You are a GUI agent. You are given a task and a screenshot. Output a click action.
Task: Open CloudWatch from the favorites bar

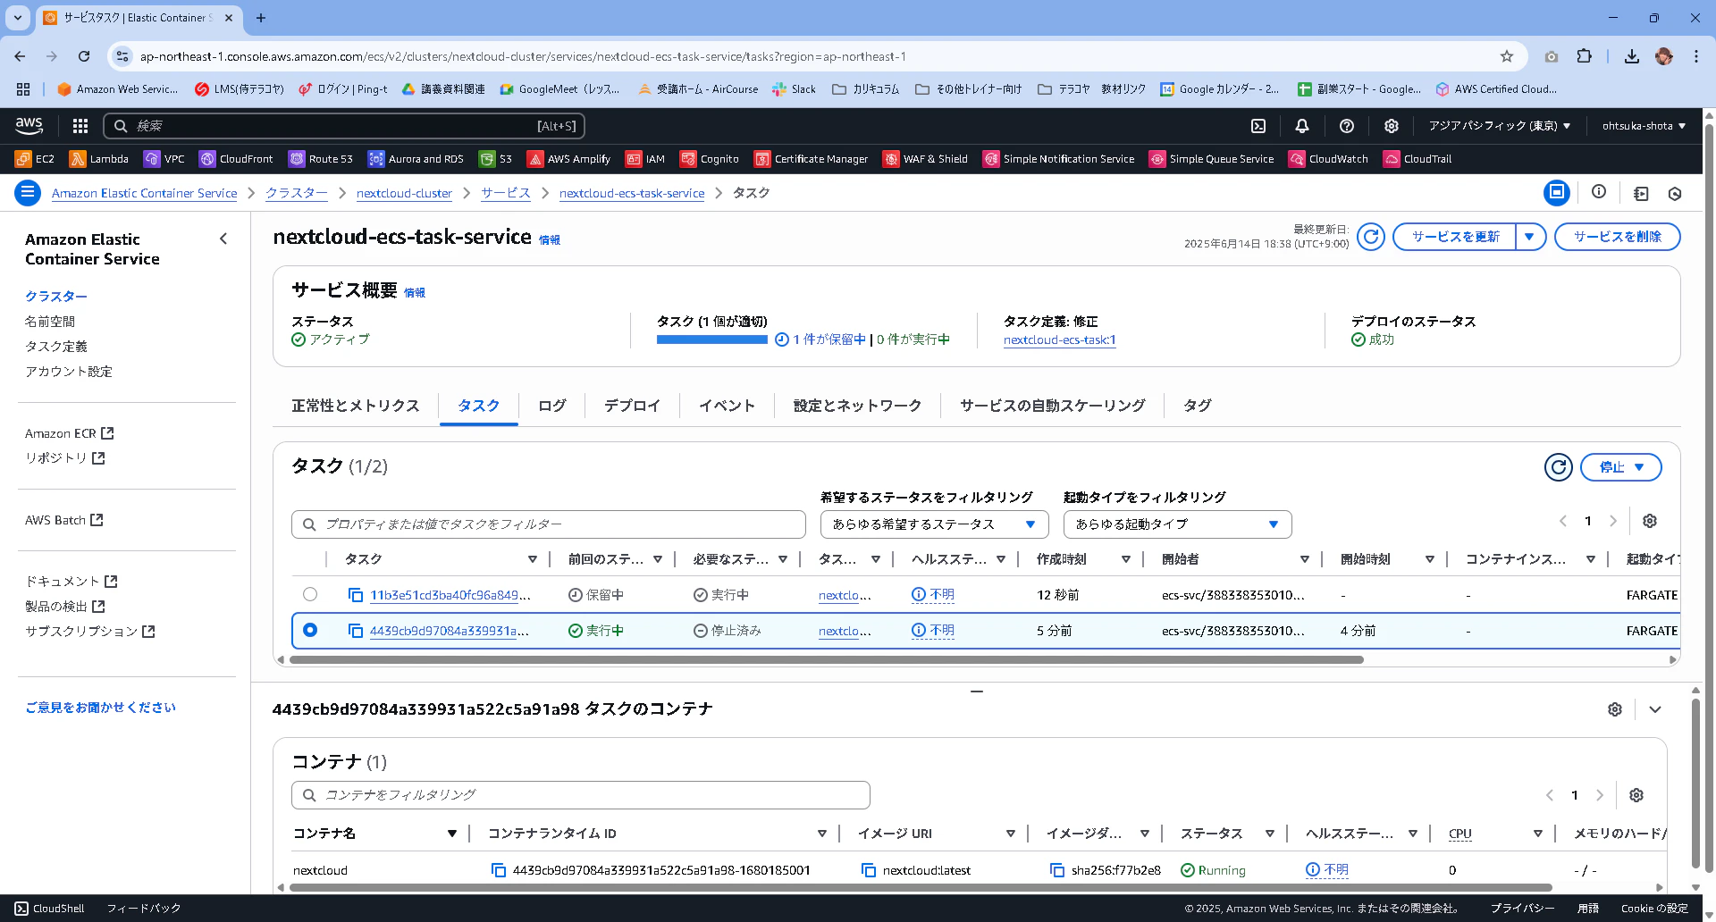[1328, 159]
